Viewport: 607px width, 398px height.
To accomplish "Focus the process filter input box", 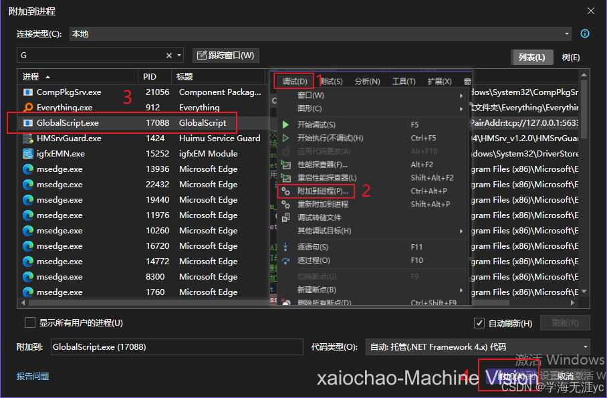I will [x=91, y=56].
